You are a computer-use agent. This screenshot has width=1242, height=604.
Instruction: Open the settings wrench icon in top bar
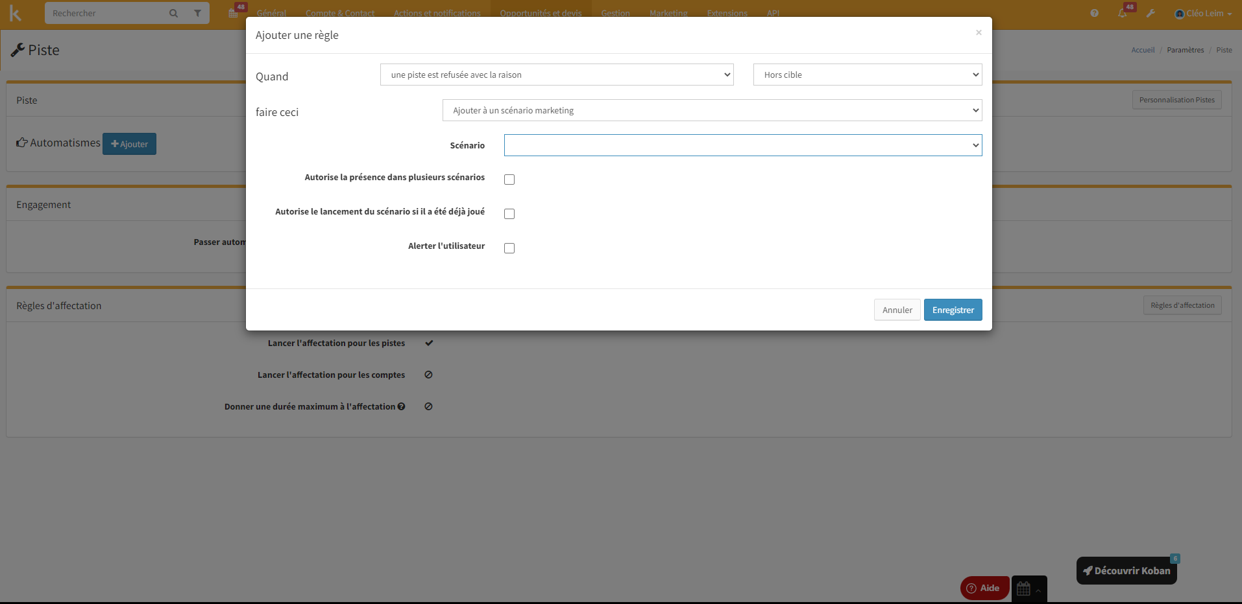click(x=1151, y=13)
